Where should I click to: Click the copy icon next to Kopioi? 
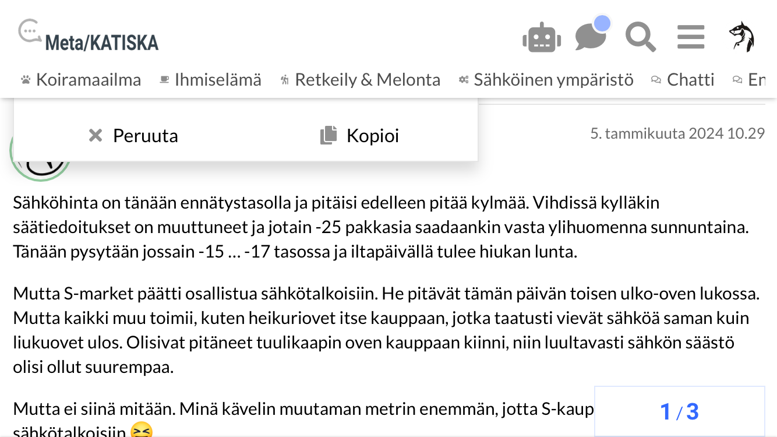coord(329,136)
